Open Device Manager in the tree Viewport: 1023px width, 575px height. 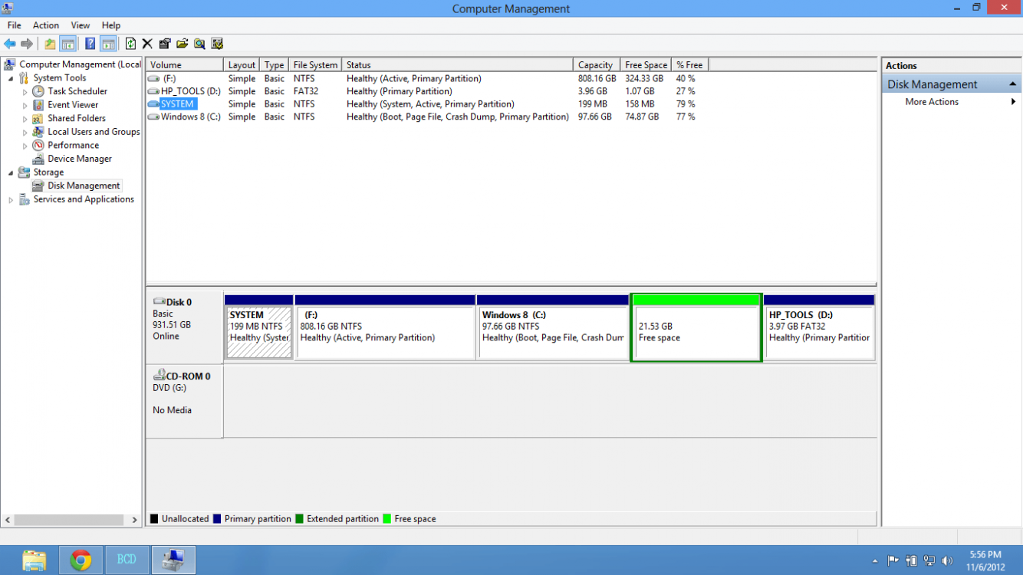tap(80, 159)
